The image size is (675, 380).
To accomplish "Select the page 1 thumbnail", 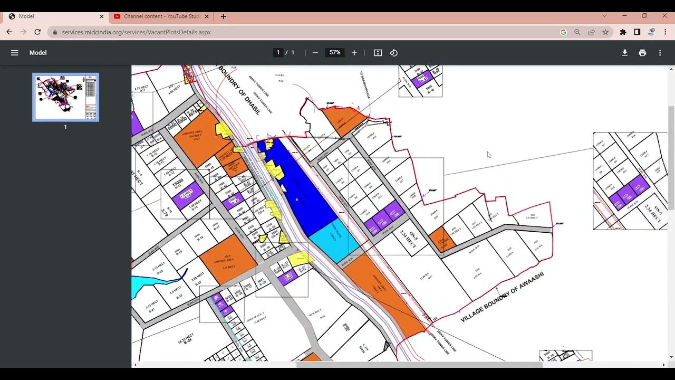I will click(x=65, y=98).
